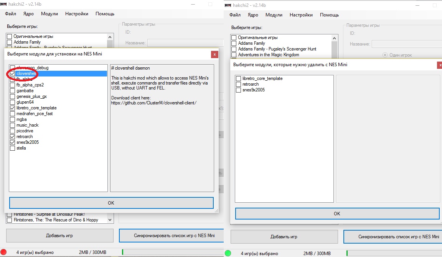The image size is (442, 257).
Task: Open Файл menu in right window
Action: [235, 15]
